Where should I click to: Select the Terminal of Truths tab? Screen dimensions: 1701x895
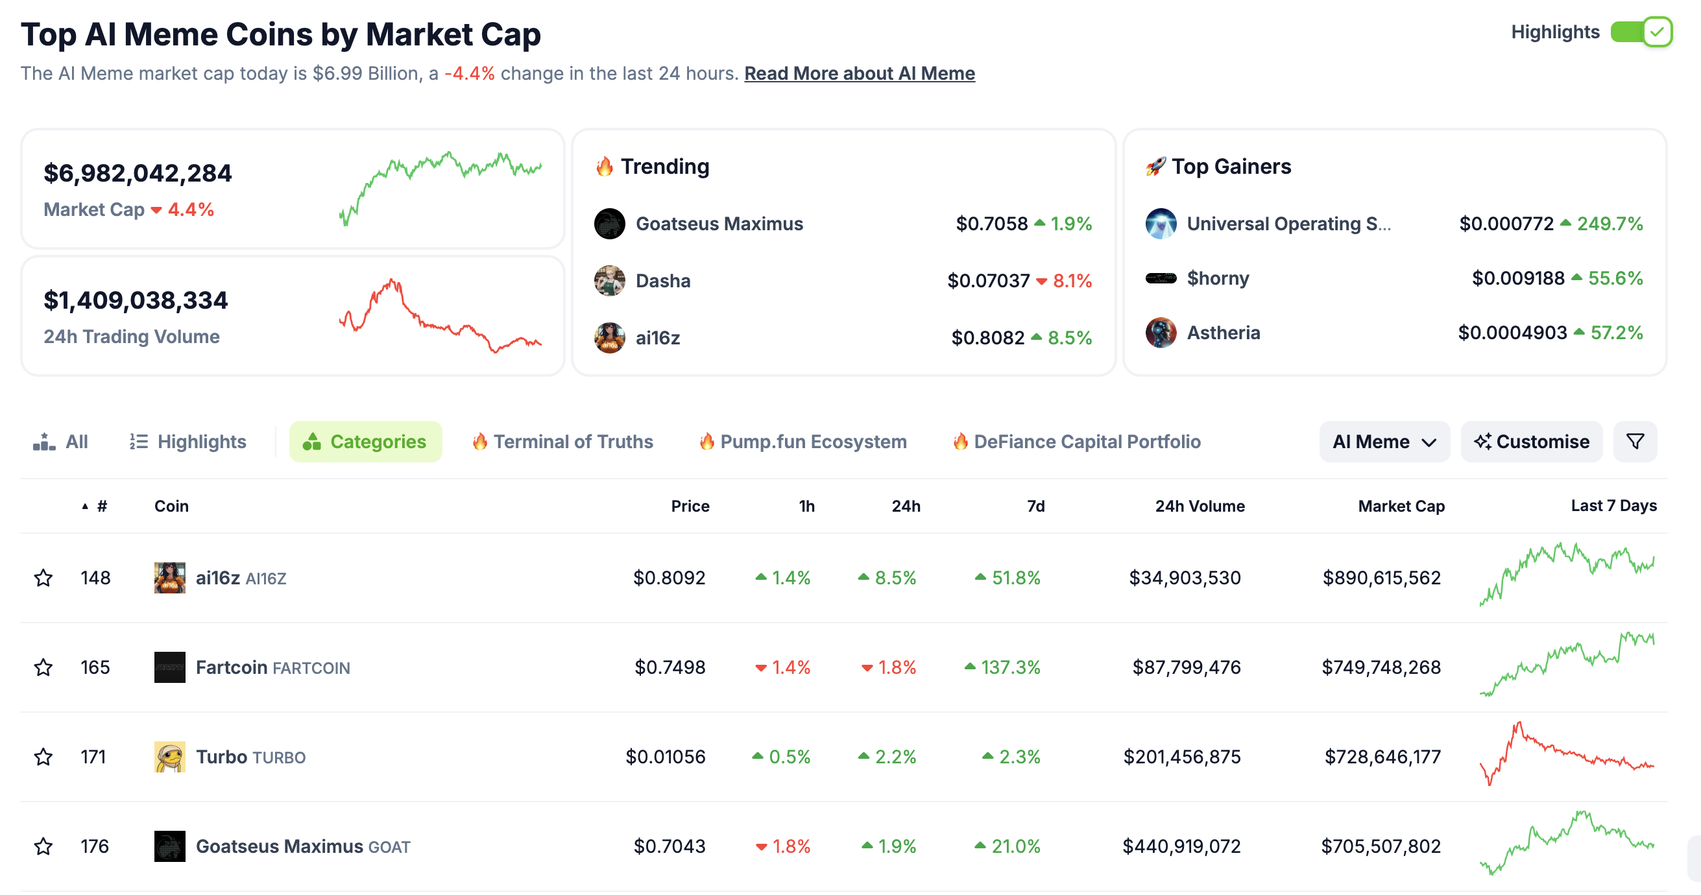pos(562,441)
